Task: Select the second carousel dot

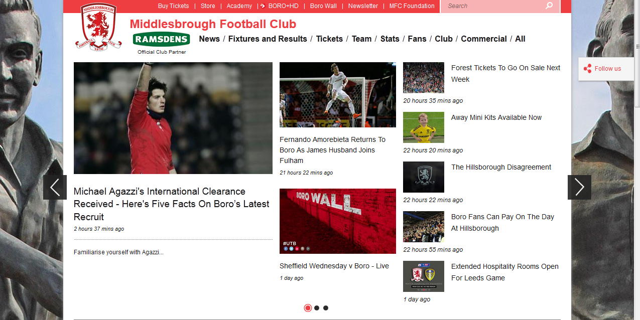Action: [317, 308]
